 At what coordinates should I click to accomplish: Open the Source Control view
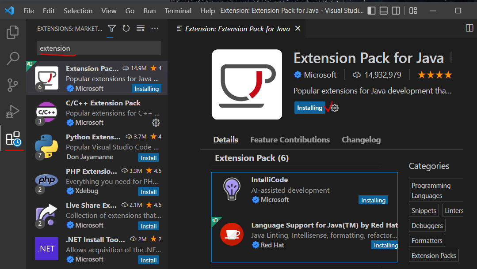pos(12,85)
